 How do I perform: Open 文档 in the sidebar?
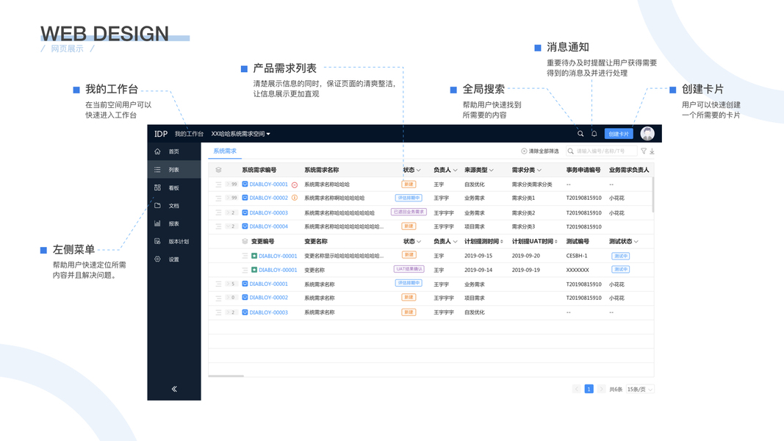coord(174,206)
